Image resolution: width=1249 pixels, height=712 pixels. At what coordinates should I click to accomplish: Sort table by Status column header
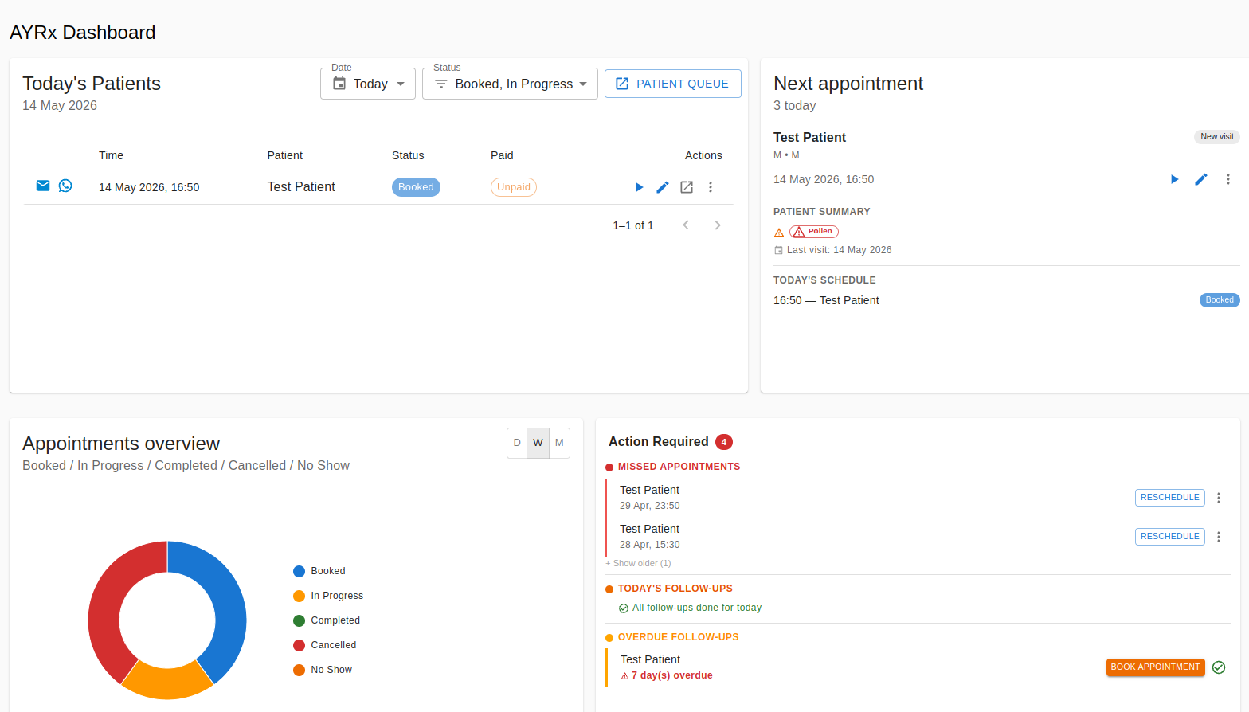(408, 155)
